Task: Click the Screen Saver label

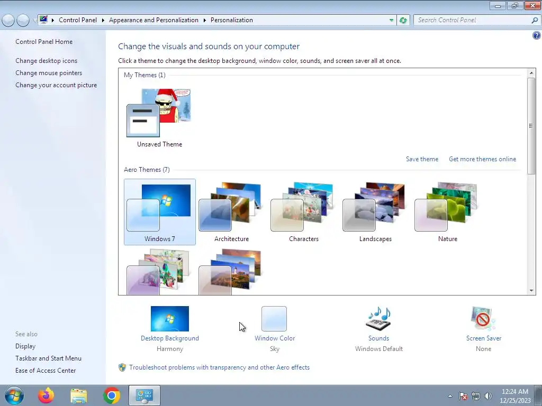Action: 483,338
